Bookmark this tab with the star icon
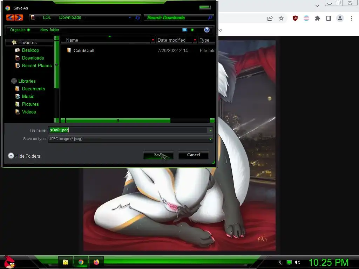 [x=281, y=18]
